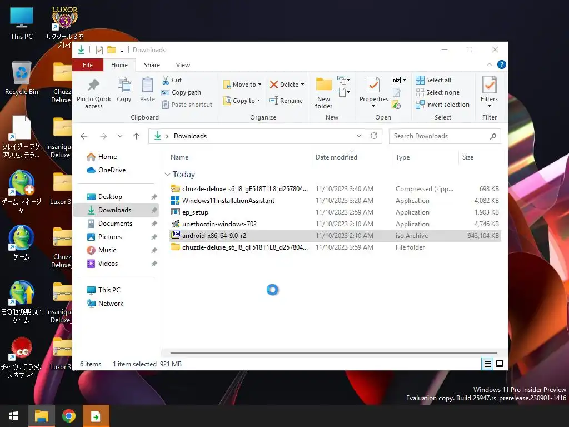
Task: Select the chuzzle-deluxe compressed zip file
Action: tap(335, 189)
